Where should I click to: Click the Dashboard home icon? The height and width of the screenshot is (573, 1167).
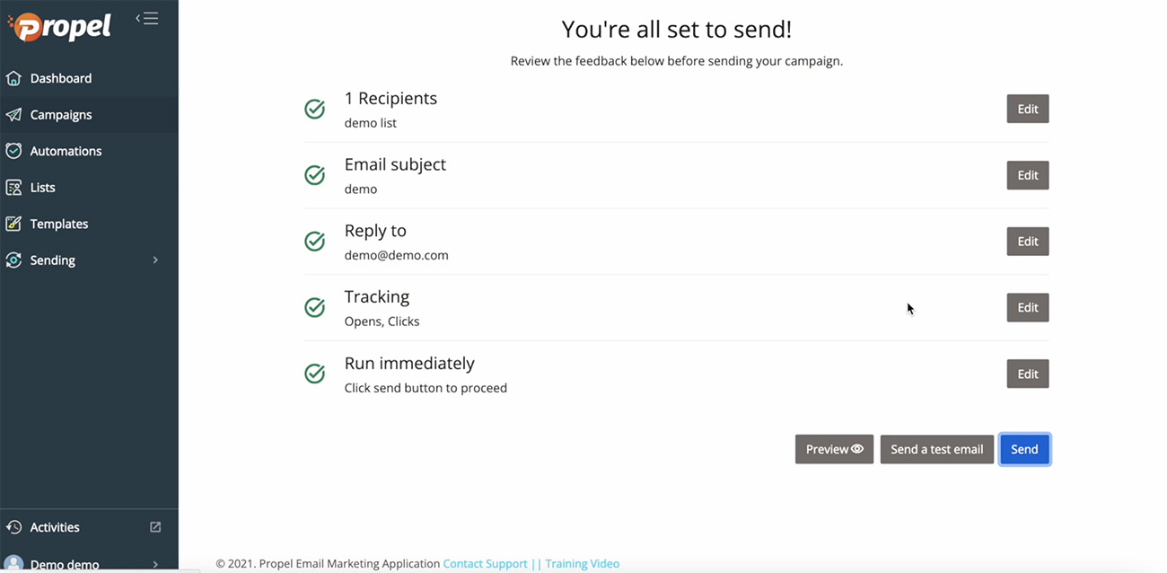[13, 78]
